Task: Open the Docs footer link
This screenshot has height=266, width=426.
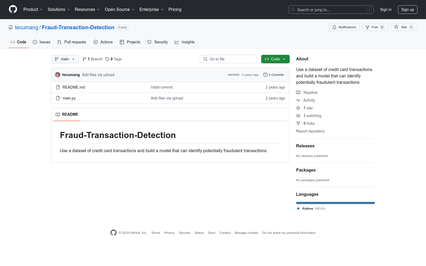Action: click(x=212, y=233)
